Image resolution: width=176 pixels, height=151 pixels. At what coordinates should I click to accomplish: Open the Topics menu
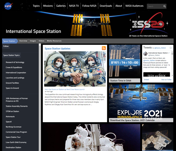coord(36,6)
